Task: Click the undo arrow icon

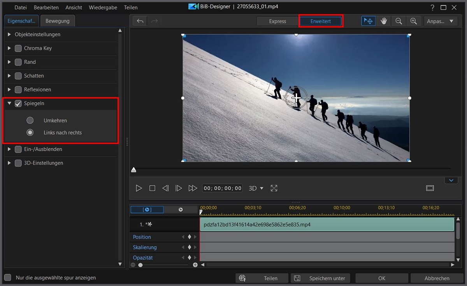Action: (x=140, y=21)
